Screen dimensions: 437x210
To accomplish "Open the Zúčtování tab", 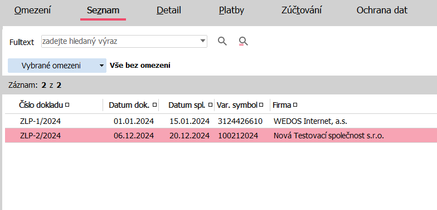I will (301, 11).
